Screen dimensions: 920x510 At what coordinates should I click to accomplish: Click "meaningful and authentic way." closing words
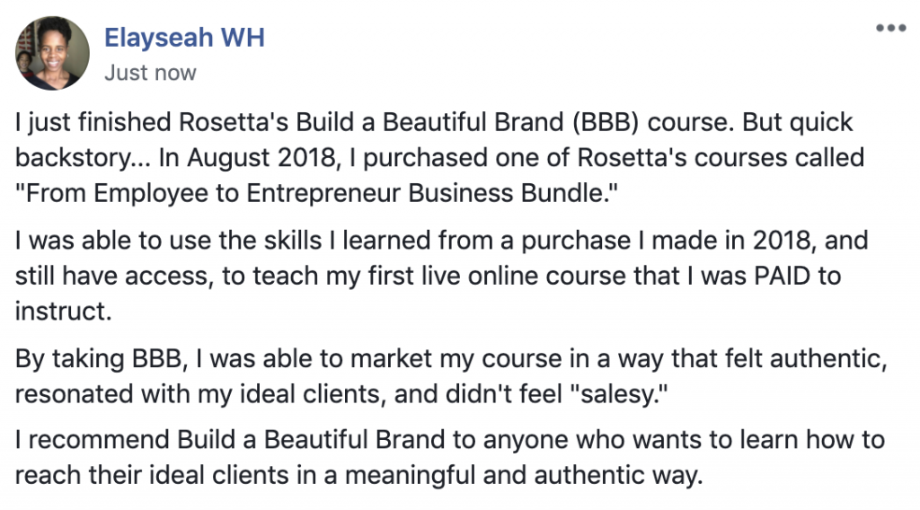coord(524,475)
